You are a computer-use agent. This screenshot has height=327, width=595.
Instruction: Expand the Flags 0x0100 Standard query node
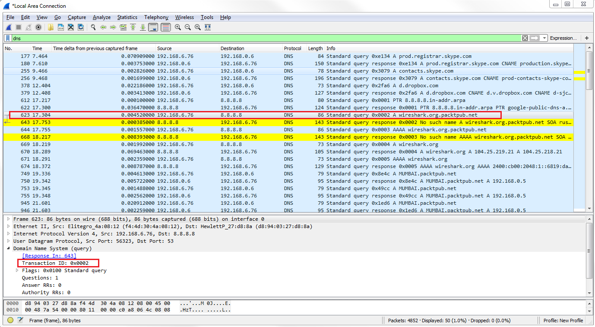[17, 270]
